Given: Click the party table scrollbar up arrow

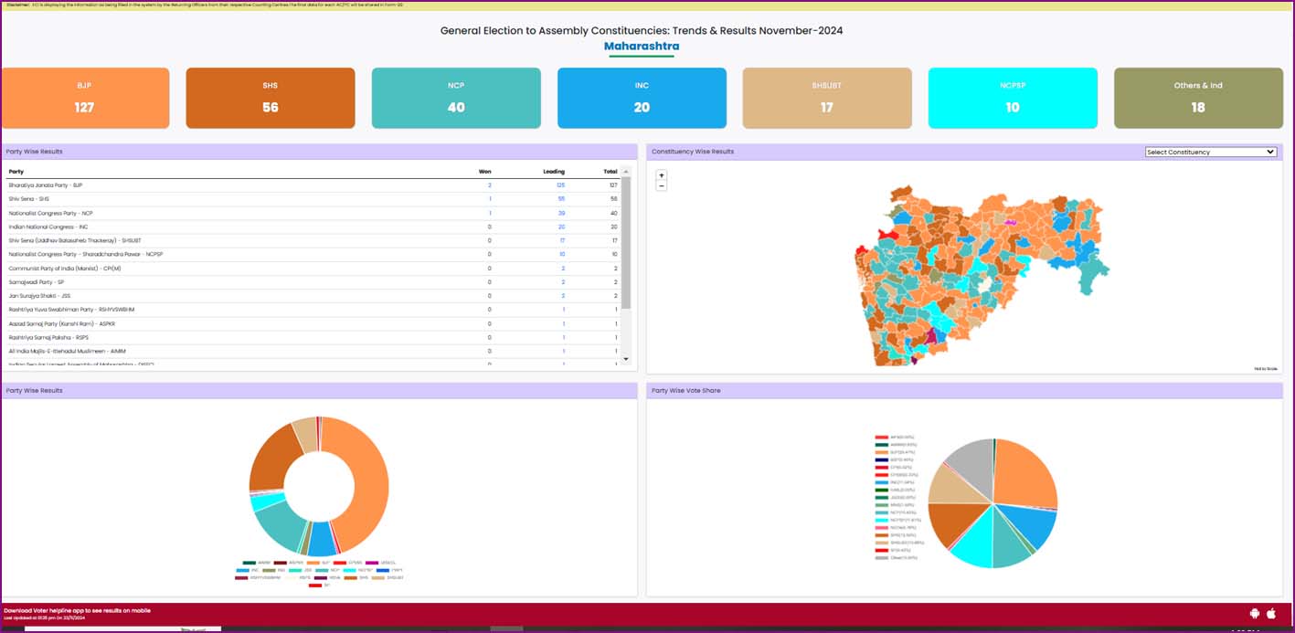Looking at the screenshot, I should pyautogui.click(x=626, y=171).
